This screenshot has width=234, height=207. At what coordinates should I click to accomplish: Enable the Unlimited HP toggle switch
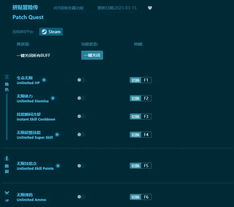[81, 80]
